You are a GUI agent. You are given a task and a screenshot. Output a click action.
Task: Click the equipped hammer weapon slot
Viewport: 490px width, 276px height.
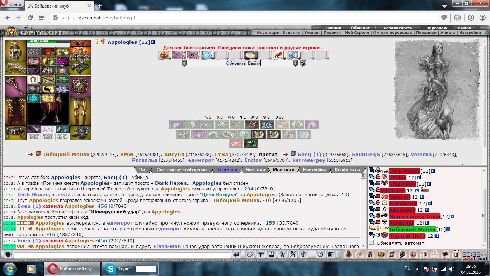(15, 86)
